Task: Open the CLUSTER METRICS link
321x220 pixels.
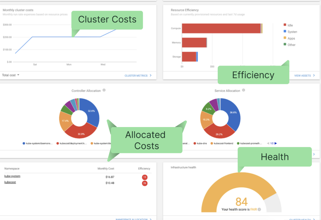Action: coord(138,75)
